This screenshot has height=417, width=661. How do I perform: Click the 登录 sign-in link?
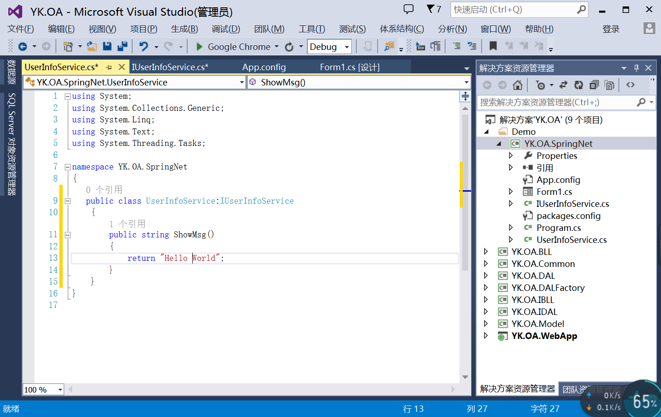coord(611,29)
